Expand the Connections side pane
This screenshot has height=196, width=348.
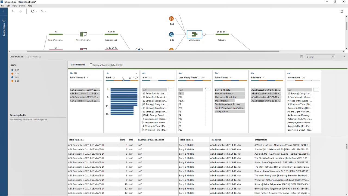[4, 11]
